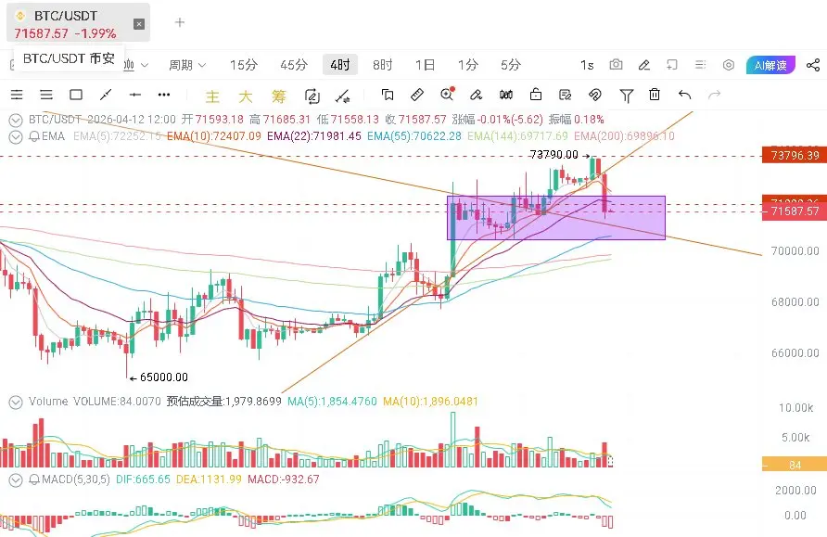Select the fib-lines drawing tool icon
The width and height of the screenshot is (827, 537).
point(17,95)
